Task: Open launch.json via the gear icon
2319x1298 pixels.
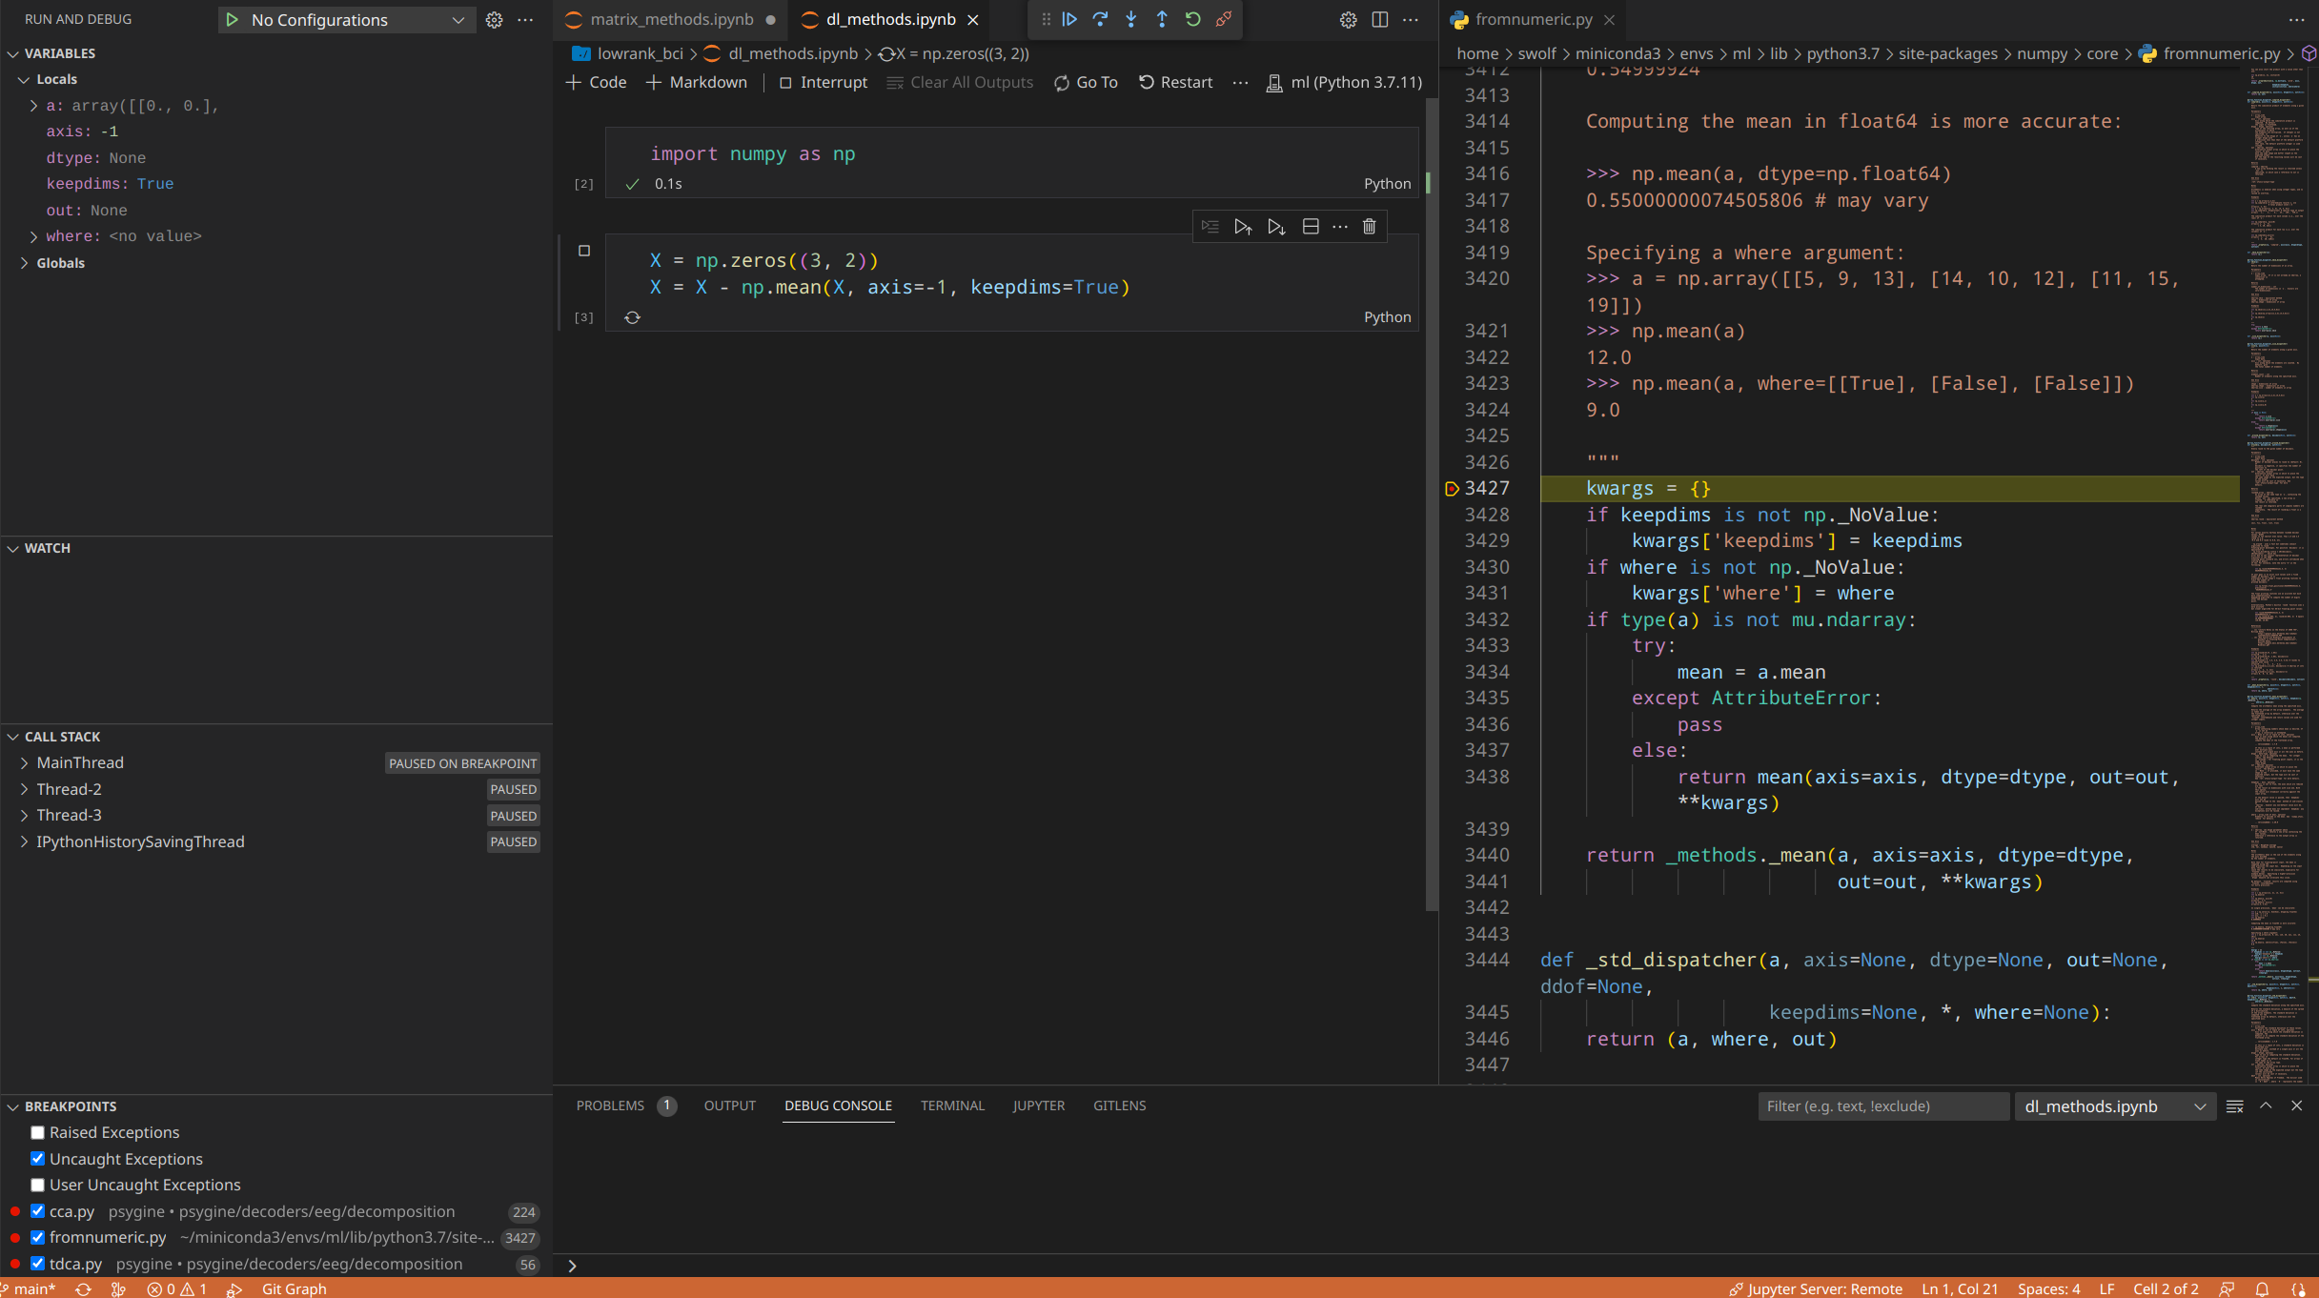Action: point(494,19)
